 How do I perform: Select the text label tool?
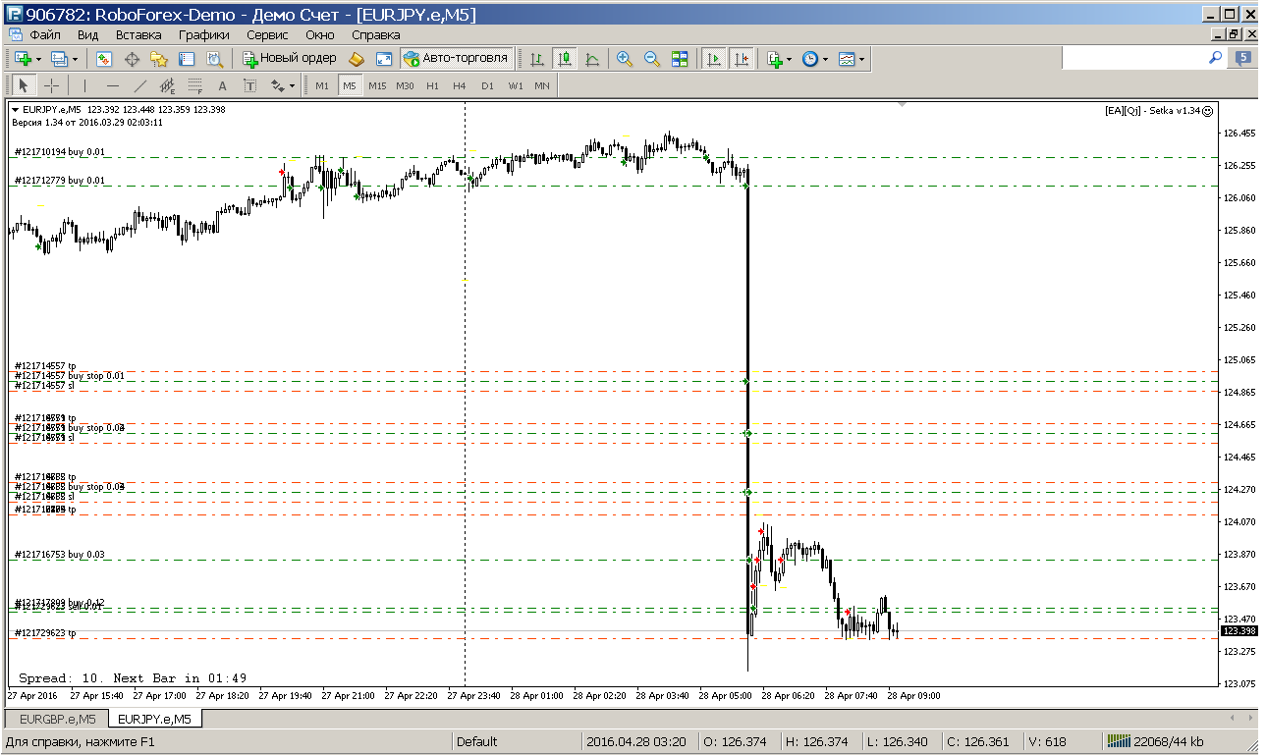[x=249, y=86]
